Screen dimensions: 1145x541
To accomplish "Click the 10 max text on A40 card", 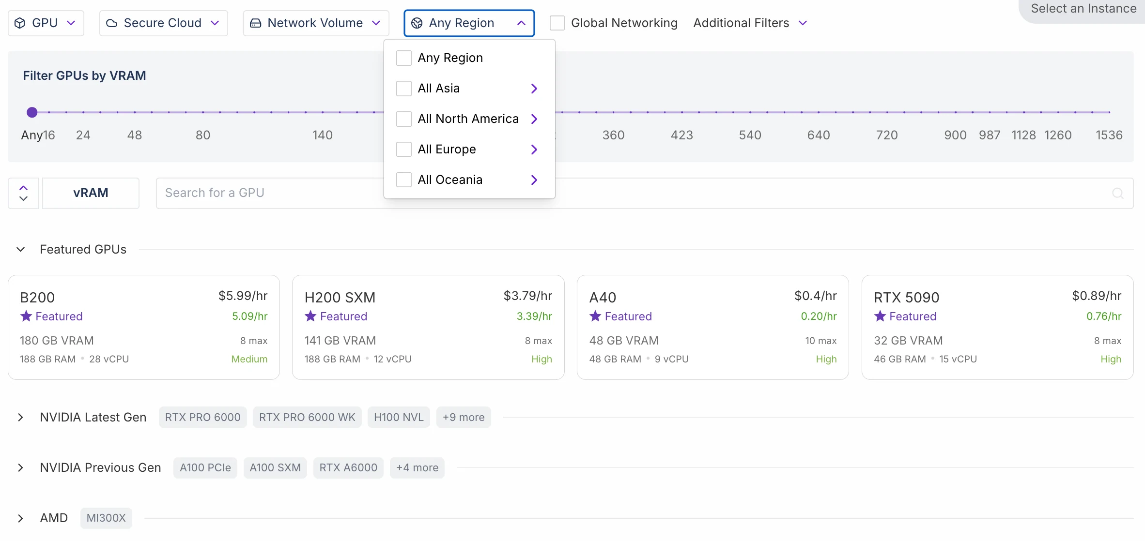I will (821, 341).
